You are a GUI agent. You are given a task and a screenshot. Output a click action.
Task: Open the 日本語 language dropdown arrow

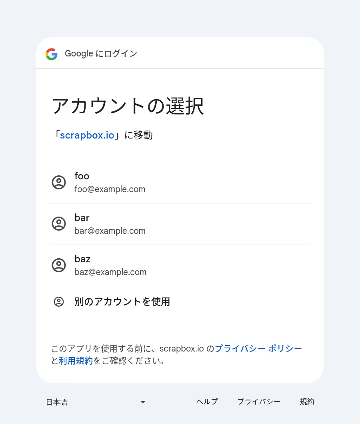pyautogui.click(x=143, y=402)
